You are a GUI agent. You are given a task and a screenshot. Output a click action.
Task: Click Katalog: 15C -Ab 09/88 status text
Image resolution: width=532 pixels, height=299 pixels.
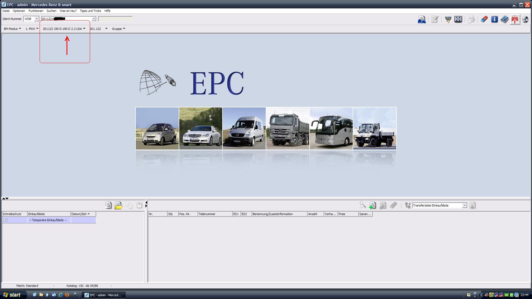[82, 286]
